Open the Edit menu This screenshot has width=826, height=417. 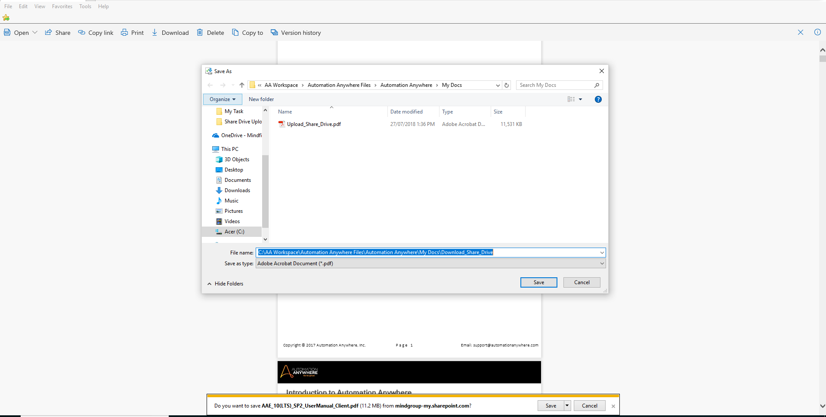pyautogui.click(x=23, y=6)
